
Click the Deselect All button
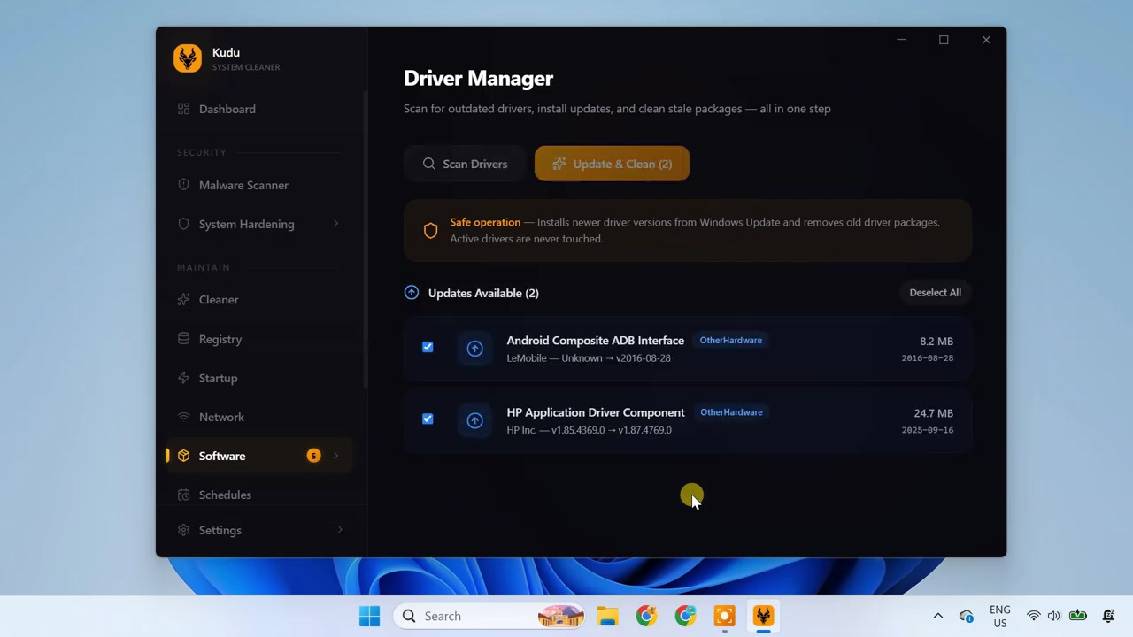point(935,293)
